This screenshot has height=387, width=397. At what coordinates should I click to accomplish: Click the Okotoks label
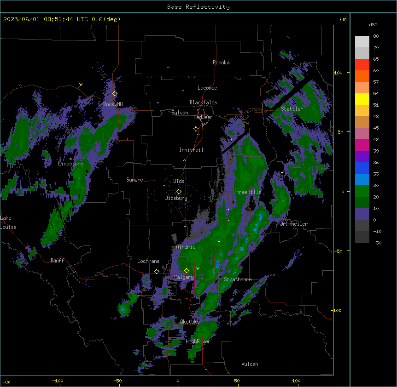[x=190, y=322]
